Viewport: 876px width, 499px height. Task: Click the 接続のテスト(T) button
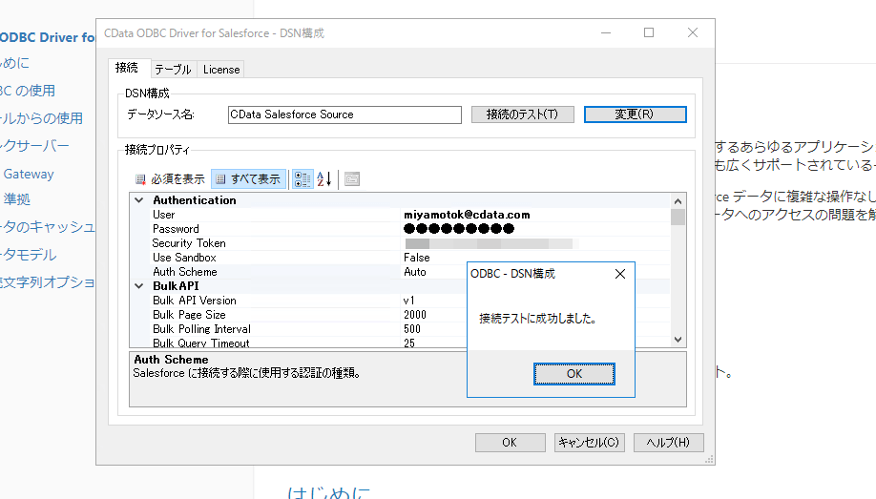click(522, 114)
